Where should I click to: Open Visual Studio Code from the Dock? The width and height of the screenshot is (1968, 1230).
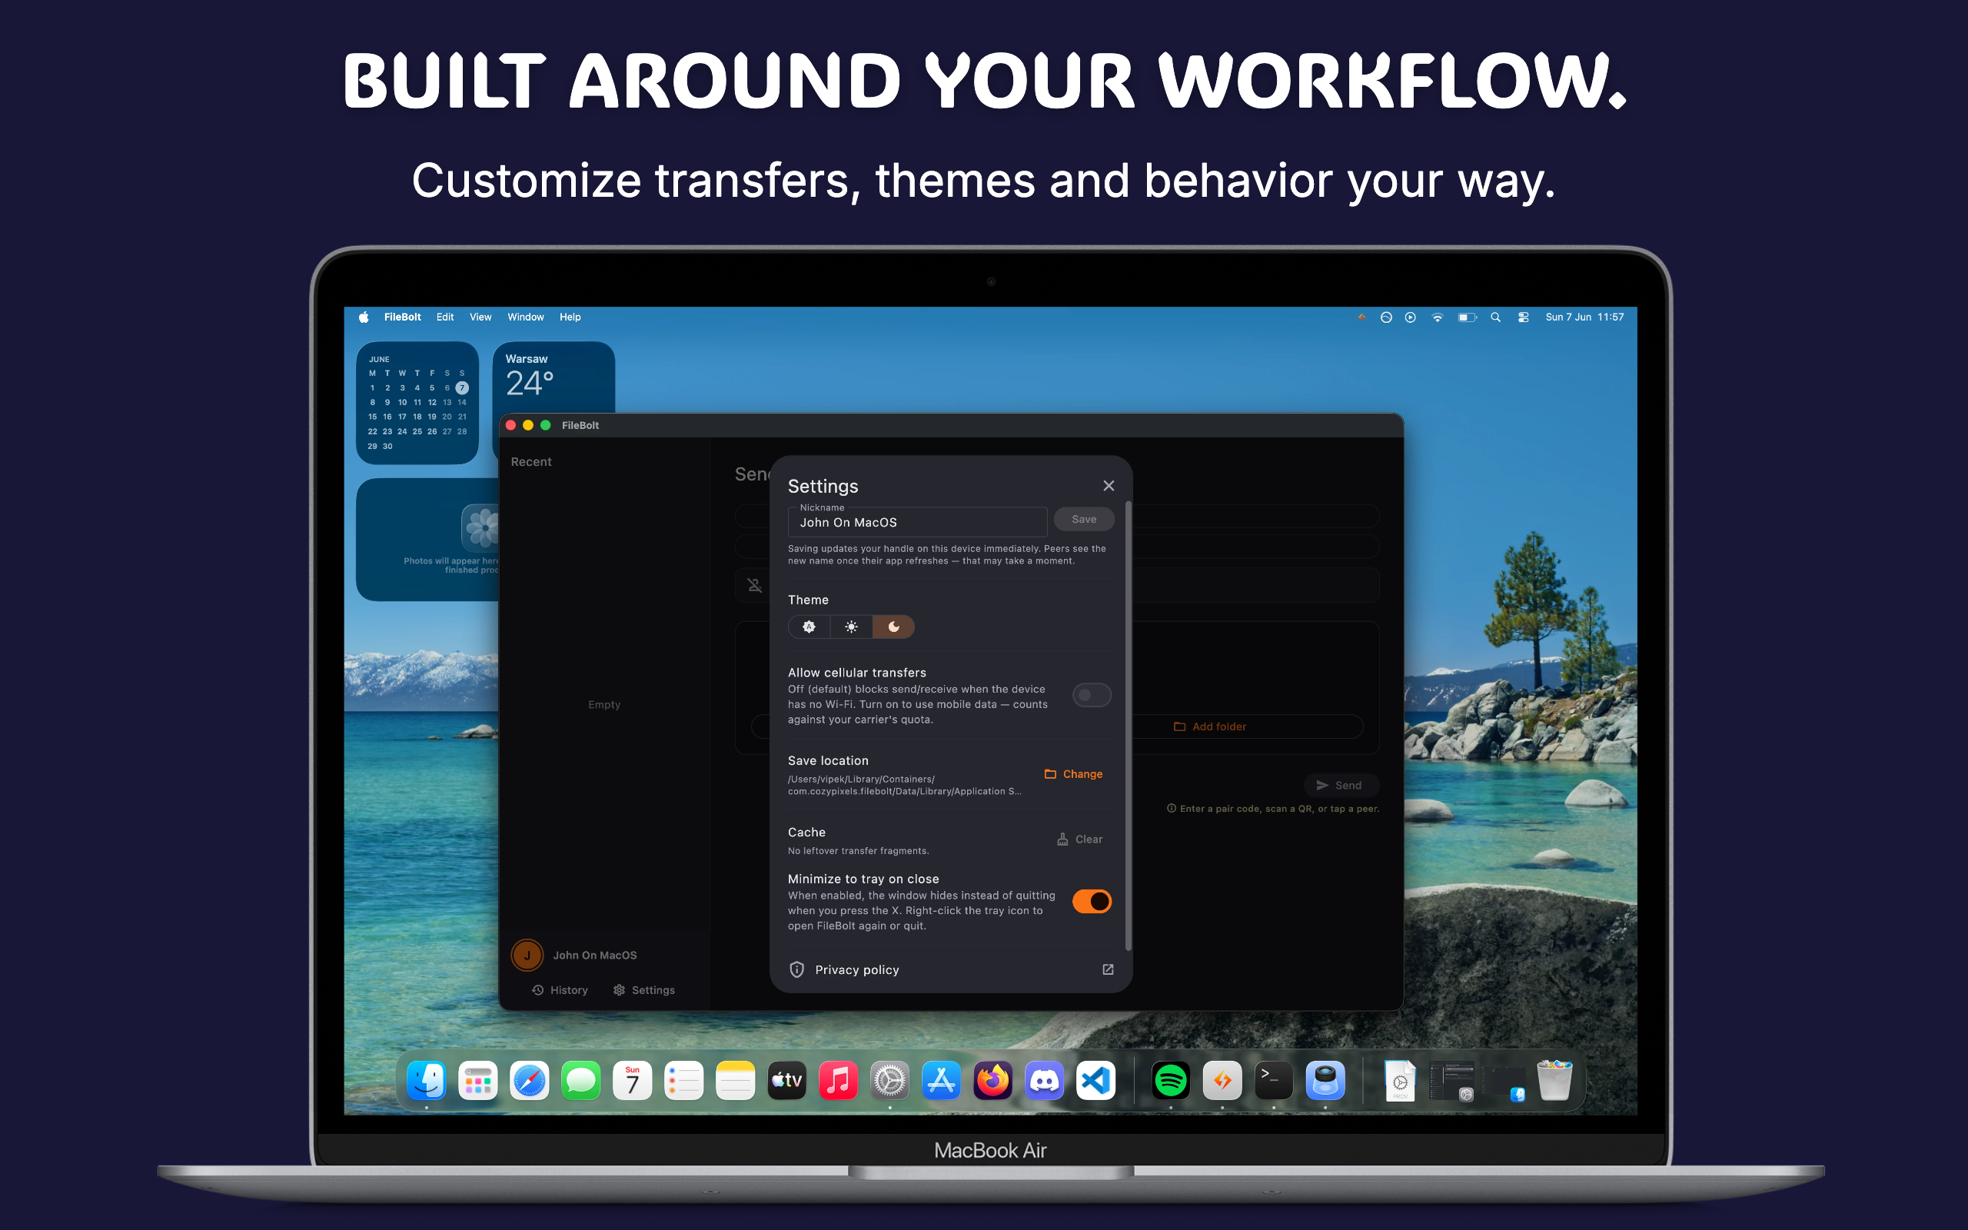tap(1096, 1080)
